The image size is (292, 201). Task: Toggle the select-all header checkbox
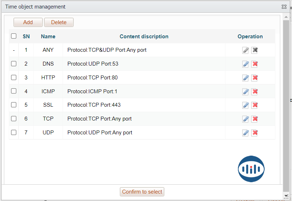click(14, 36)
